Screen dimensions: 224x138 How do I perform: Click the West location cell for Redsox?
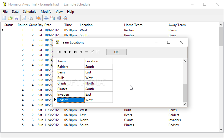99,100
